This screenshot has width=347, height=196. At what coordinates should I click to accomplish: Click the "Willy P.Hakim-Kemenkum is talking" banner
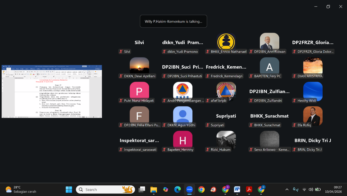coord(173,21)
